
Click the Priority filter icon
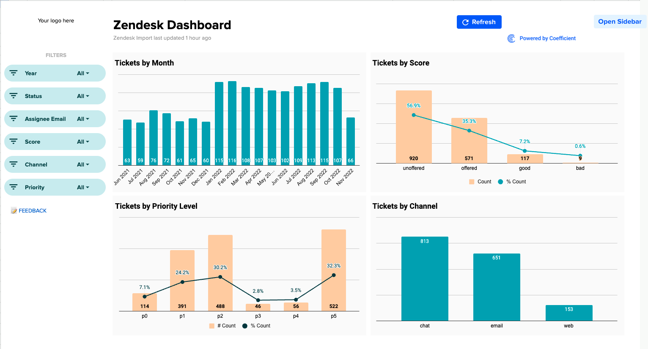pos(14,187)
